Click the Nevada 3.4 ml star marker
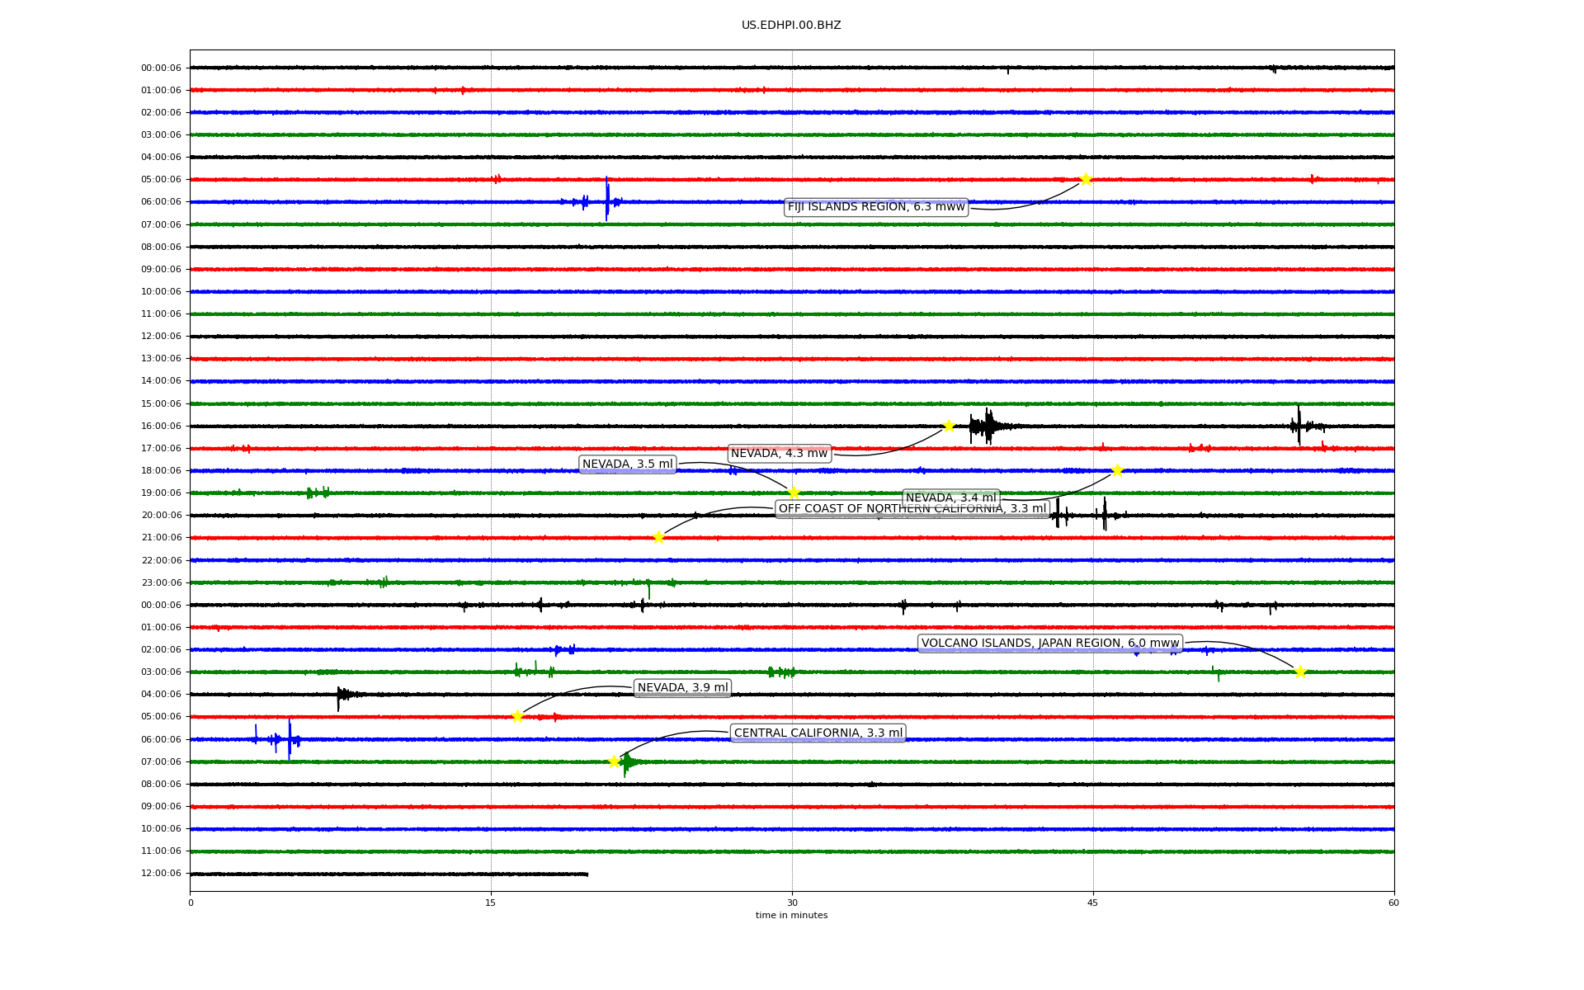The width and height of the screenshot is (1584, 990). pyautogui.click(x=1117, y=470)
